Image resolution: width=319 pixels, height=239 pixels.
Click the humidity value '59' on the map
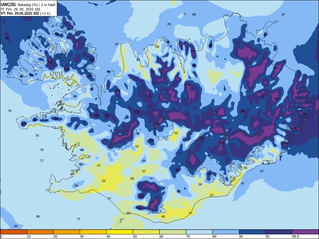tap(132, 179)
